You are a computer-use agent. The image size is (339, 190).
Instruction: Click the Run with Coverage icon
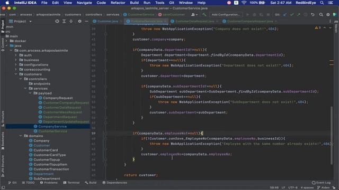261,15
